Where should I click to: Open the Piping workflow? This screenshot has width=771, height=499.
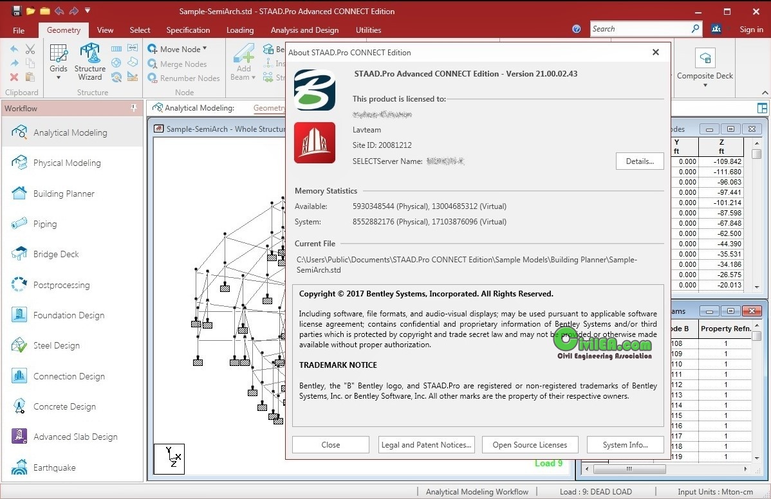[72, 224]
